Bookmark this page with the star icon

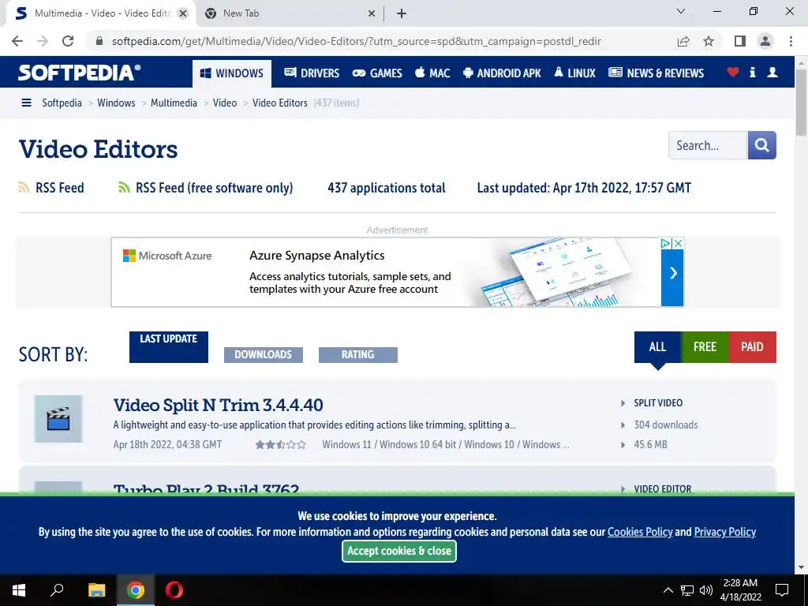click(709, 41)
